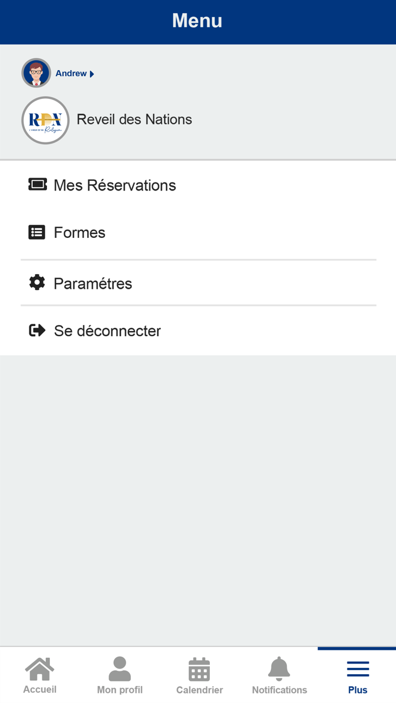This screenshot has width=396, height=703.
Task: Open Mon profil via the person icon
Action: pyautogui.click(x=119, y=670)
